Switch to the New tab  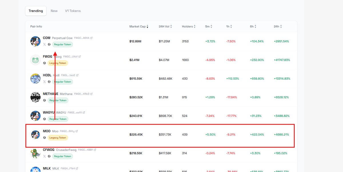54,11
